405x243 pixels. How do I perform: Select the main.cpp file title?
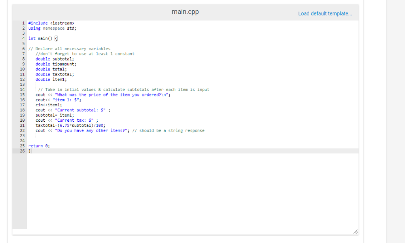[185, 11]
